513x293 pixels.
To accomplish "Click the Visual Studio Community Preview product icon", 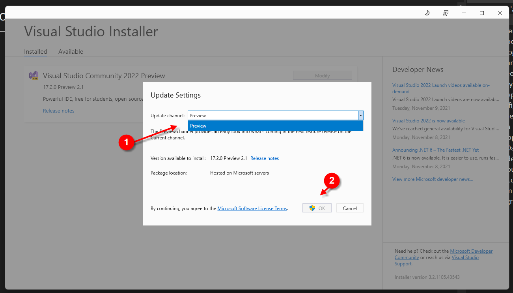I will click(34, 75).
